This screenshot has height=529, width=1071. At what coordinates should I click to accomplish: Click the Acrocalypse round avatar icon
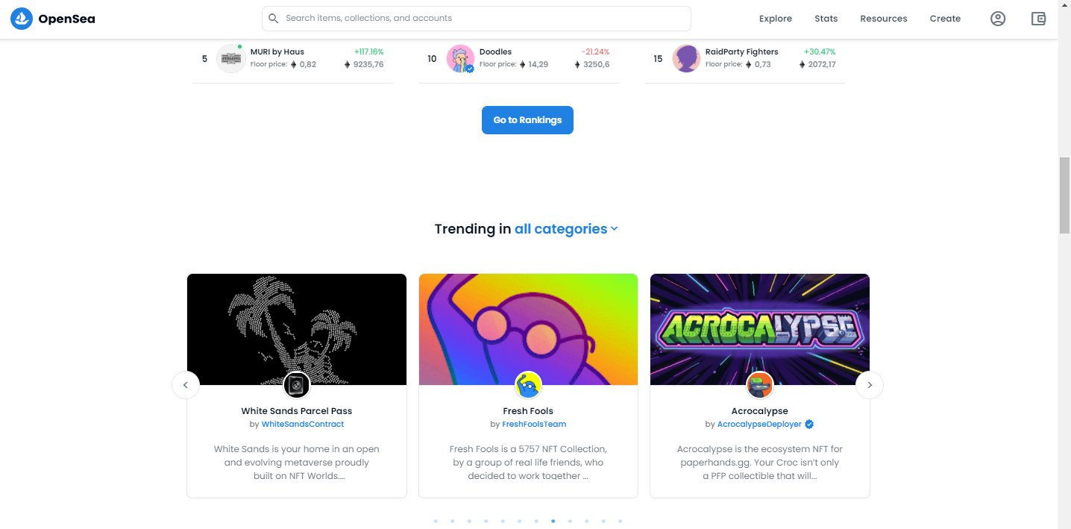pos(759,385)
